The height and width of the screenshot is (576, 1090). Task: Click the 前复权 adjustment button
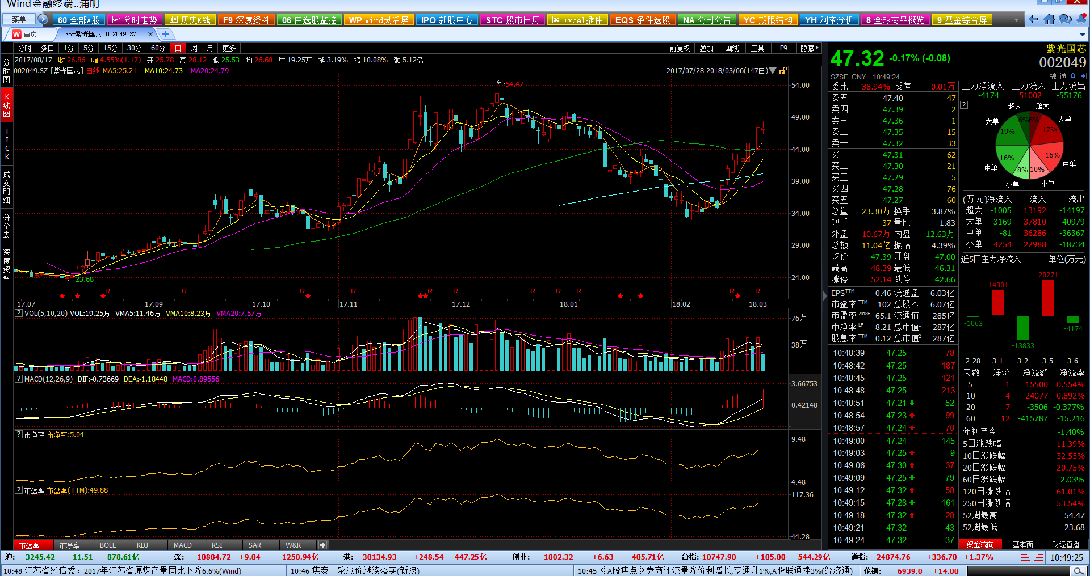coord(680,48)
